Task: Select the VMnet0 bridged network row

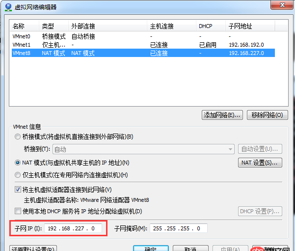Action: [22, 36]
